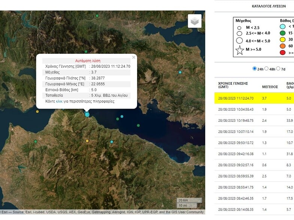Switch to 48h time range

coord(267,69)
